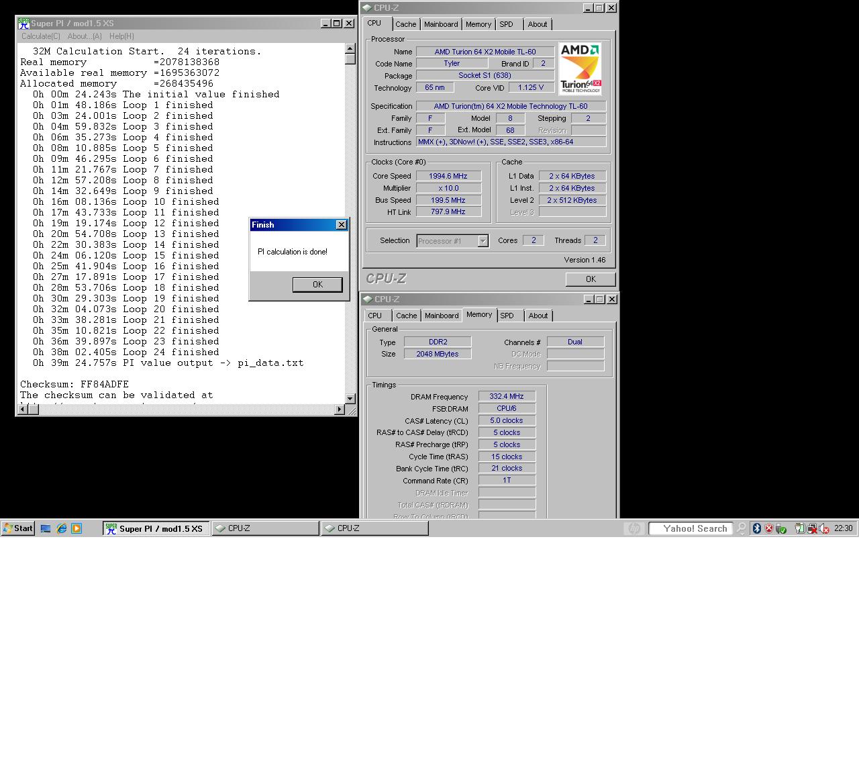
Task: Maximize the Super PI window
Action: [337, 23]
